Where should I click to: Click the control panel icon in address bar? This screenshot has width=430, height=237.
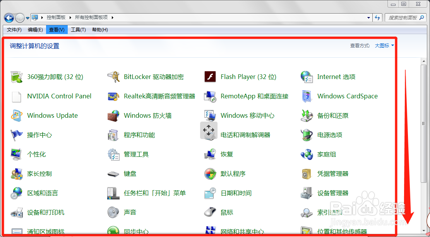pyautogui.click(x=35, y=17)
